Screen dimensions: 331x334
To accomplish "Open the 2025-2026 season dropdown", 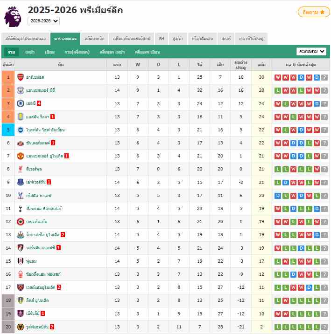I will click(43, 21).
